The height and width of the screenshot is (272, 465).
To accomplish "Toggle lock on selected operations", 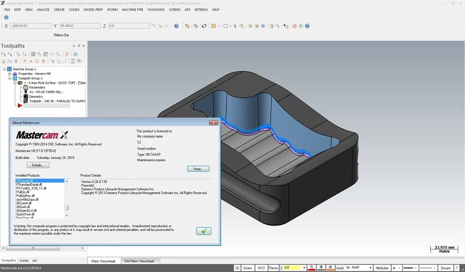I will 3,61.
